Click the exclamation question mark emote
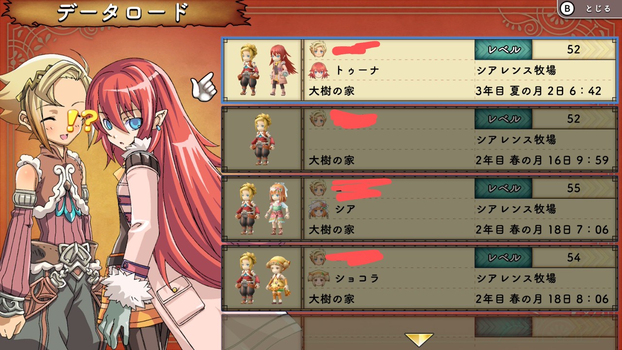Viewport: 622px width, 350px height. pos(79,122)
